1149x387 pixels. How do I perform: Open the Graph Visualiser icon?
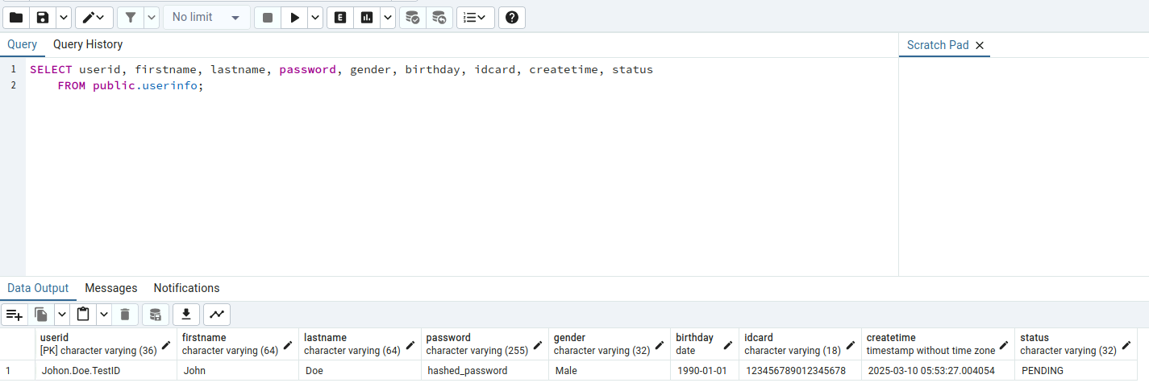(x=217, y=315)
